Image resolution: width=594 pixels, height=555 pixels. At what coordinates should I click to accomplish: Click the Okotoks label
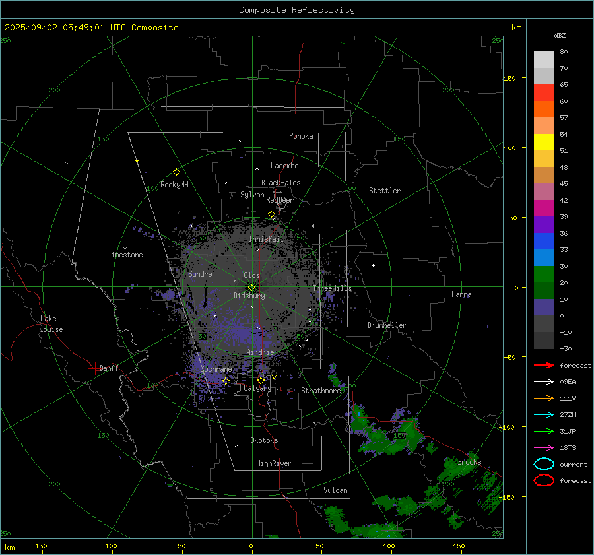point(264,440)
